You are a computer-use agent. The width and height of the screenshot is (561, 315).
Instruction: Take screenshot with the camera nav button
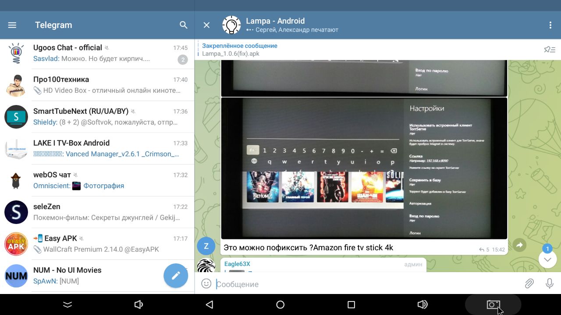[x=493, y=304]
